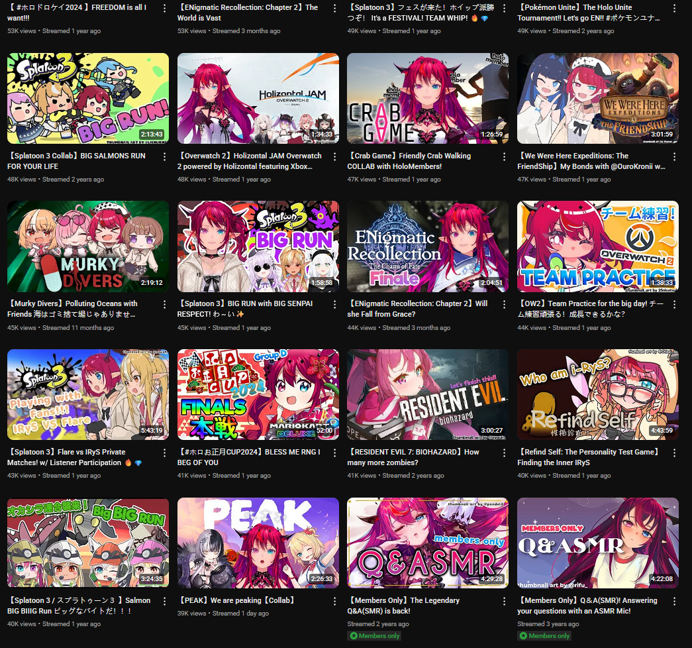The height and width of the screenshot is (648, 692).
Task: Open more actions for Crab Game video
Action: 505,156
